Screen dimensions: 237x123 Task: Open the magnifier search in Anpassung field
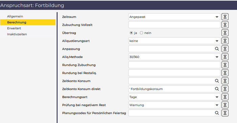[217, 49]
